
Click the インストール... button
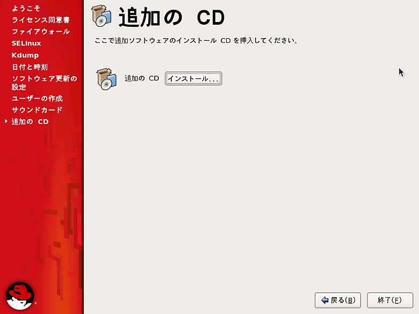pos(193,78)
